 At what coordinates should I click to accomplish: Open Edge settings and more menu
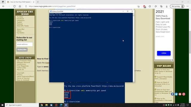click(187, 6)
